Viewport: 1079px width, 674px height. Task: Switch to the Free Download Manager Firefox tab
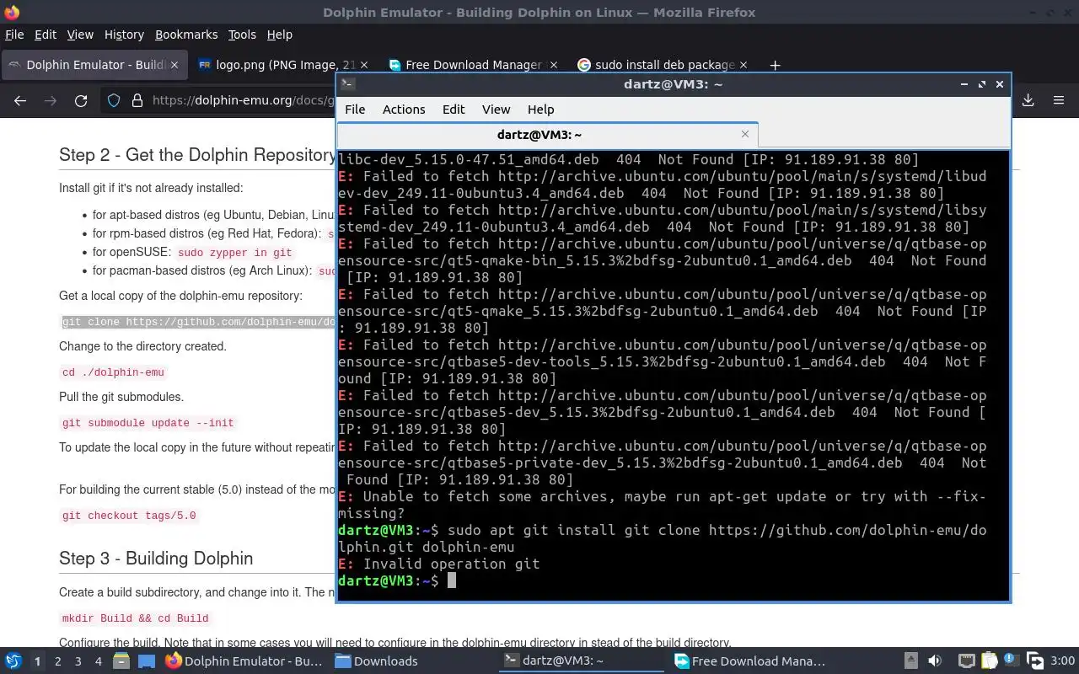click(472, 65)
